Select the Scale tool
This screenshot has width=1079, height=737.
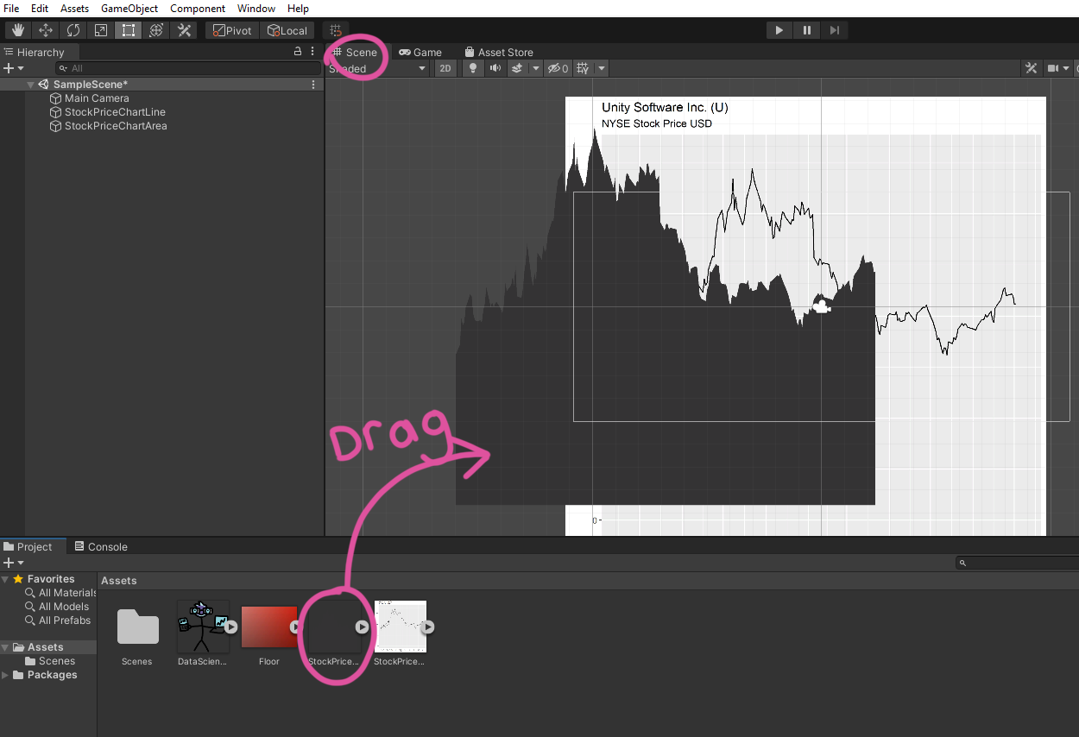click(x=101, y=30)
